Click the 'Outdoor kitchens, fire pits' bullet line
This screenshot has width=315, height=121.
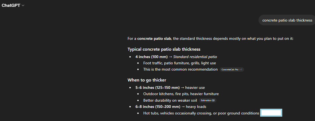[181, 94]
